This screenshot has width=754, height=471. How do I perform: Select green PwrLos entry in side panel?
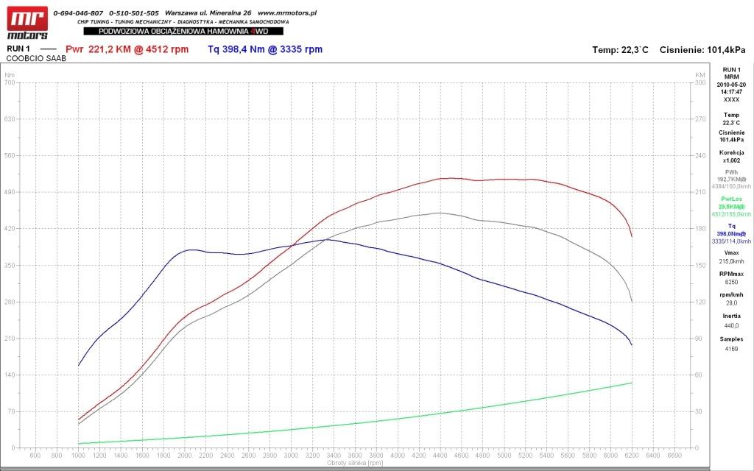(x=731, y=207)
